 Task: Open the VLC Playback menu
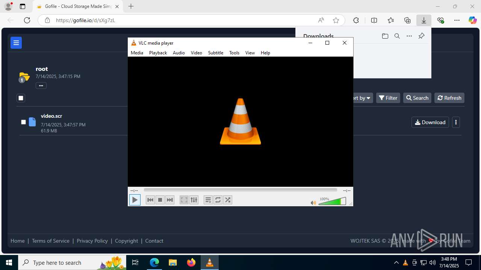pyautogui.click(x=158, y=53)
